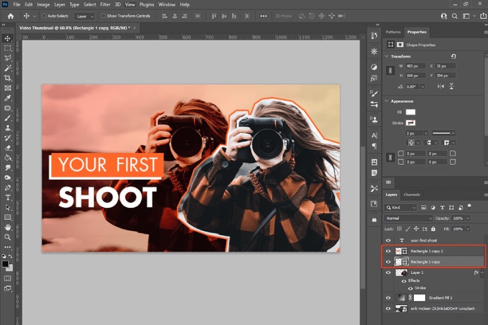Align left edges in options bar
The image size is (488, 325).
pyautogui.click(x=165, y=16)
